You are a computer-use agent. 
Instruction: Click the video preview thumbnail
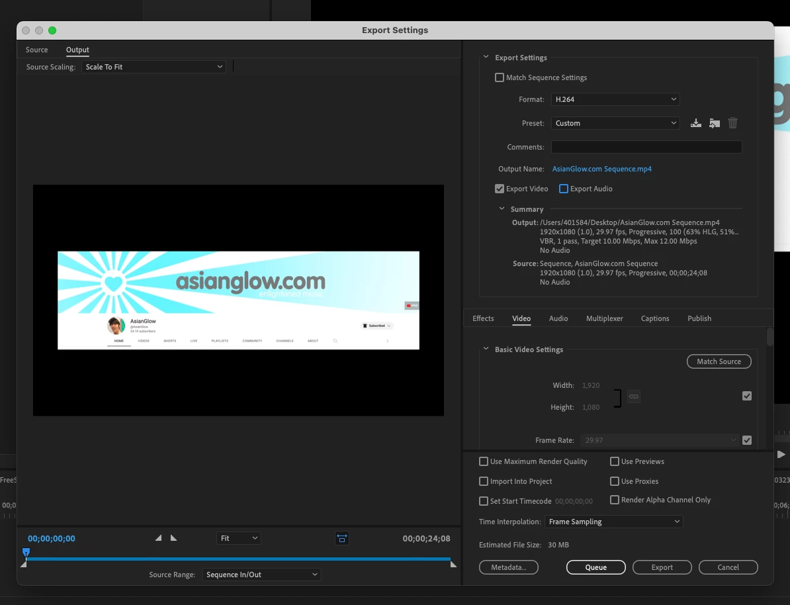pos(238,300)
